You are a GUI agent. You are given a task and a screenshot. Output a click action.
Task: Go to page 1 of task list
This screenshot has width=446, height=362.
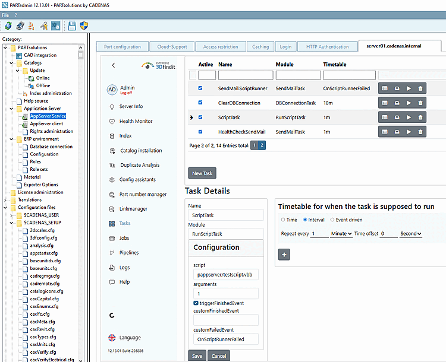[255, 145]
